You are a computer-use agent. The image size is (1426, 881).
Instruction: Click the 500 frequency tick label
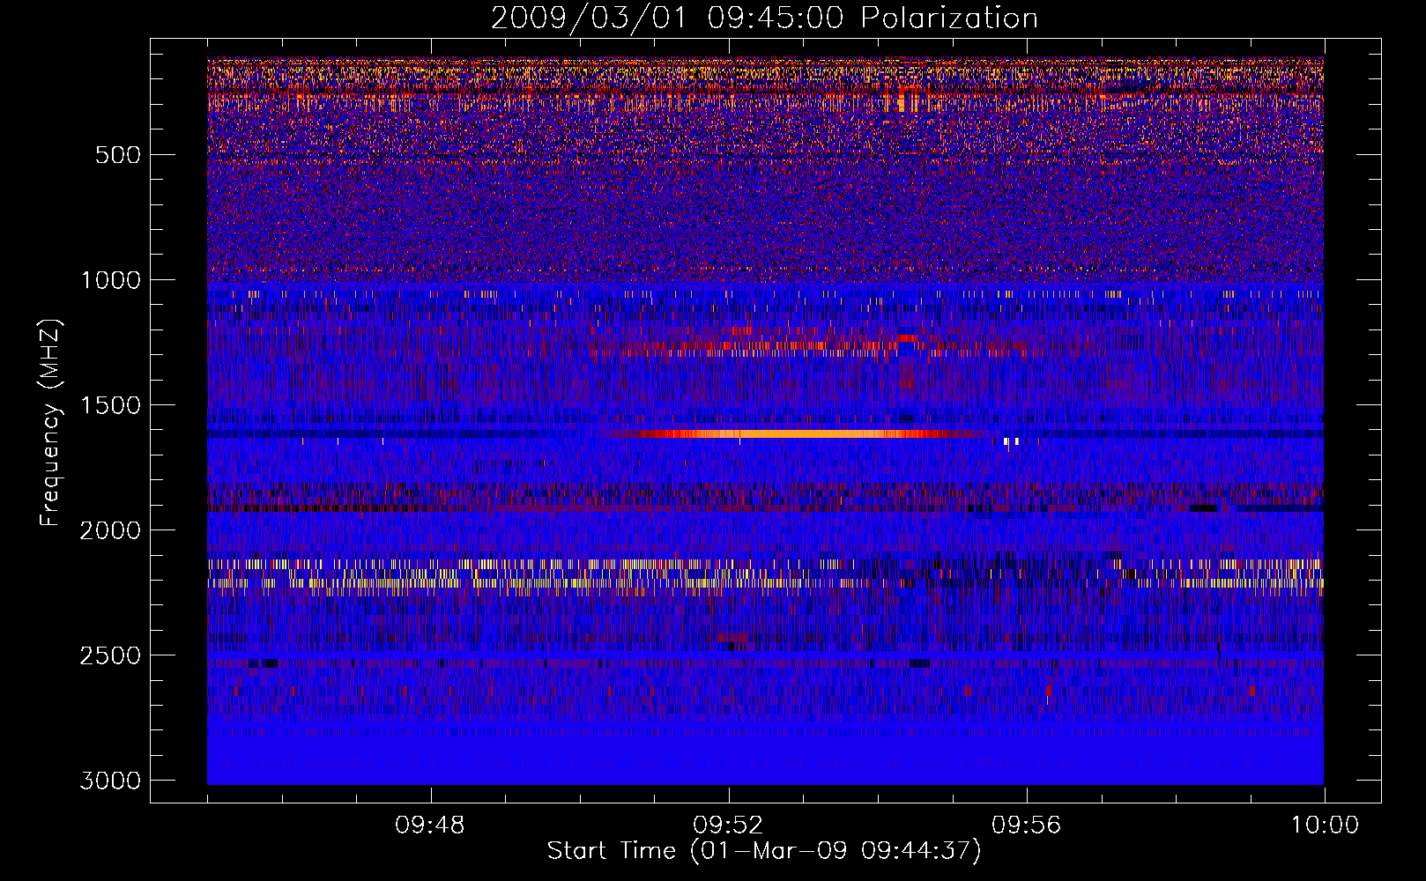(x=118, y=155)
